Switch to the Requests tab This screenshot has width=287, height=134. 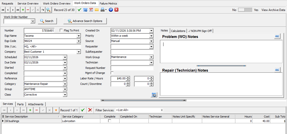click(7, 3)
